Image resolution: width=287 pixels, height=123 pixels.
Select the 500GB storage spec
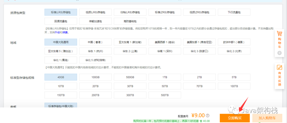tap(130, 77)
